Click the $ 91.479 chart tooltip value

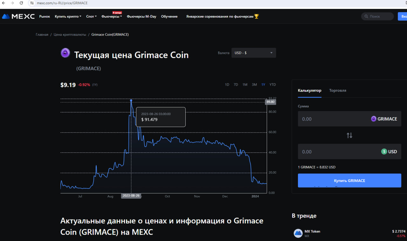coord(149,120)
